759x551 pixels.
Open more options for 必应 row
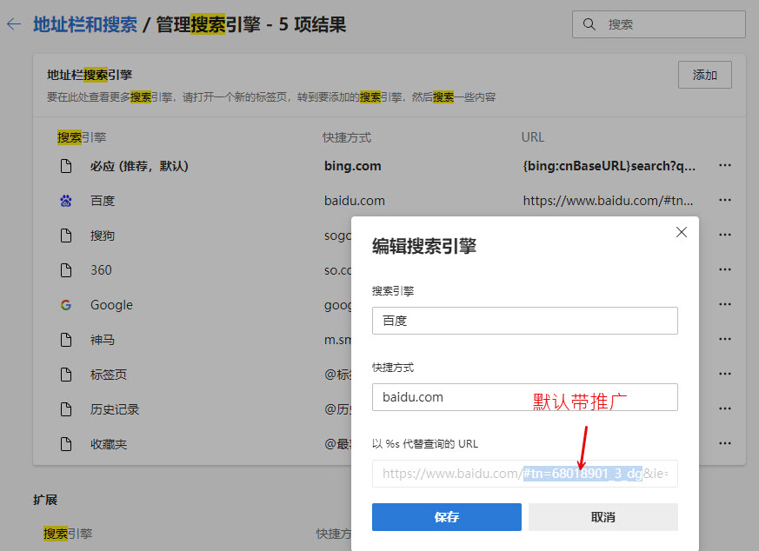724,165
